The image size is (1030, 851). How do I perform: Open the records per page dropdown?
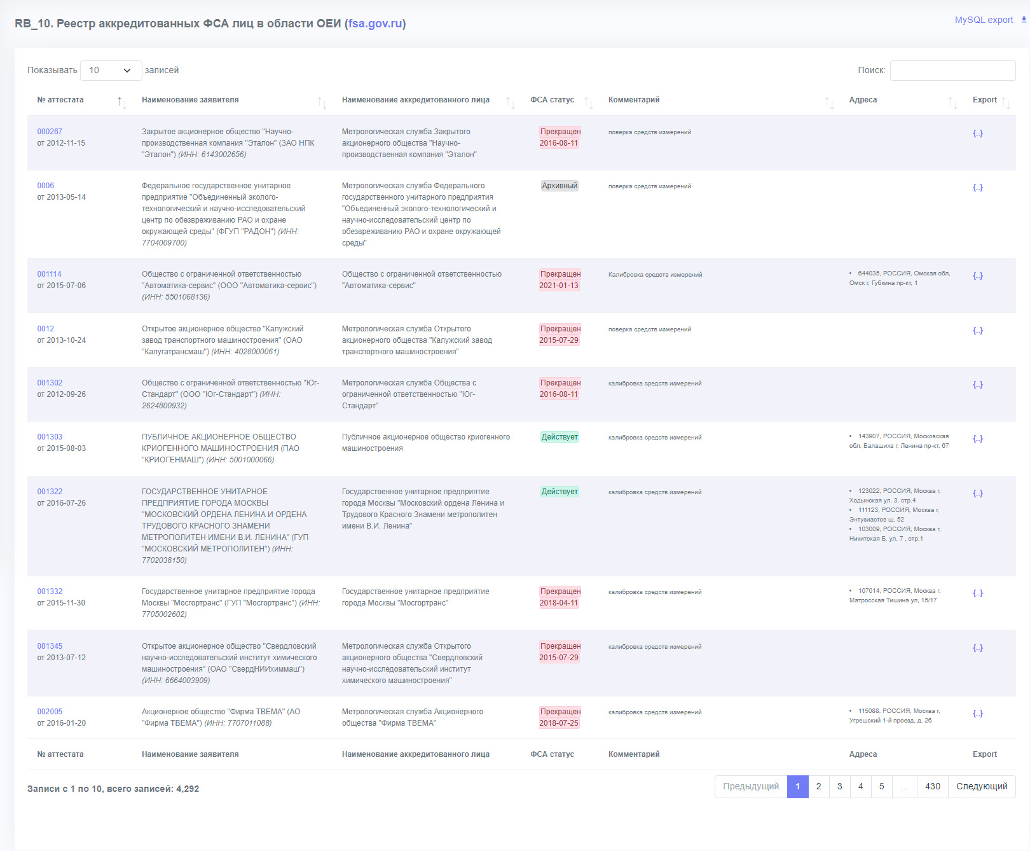111,70
